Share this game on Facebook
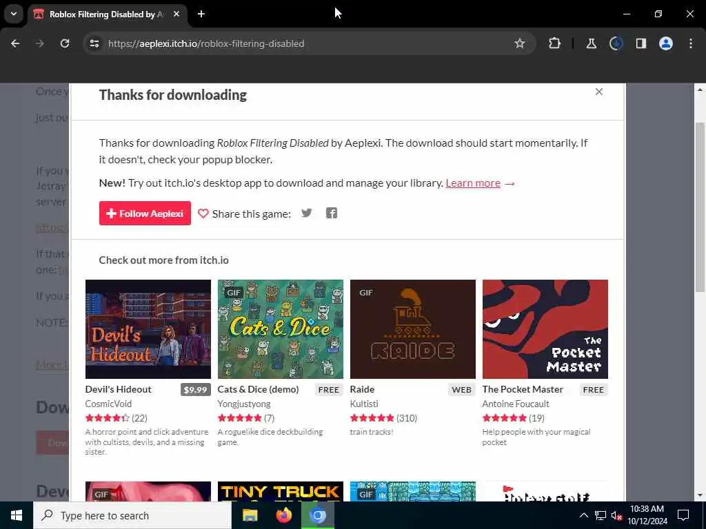706x529 pixels. pyautogui.click(x=332, y=213)
